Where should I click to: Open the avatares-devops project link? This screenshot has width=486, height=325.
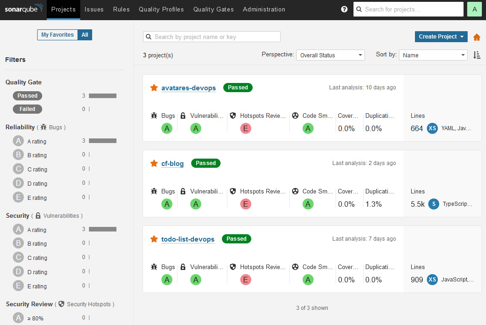pyautogui.click(x=188, y=88)
